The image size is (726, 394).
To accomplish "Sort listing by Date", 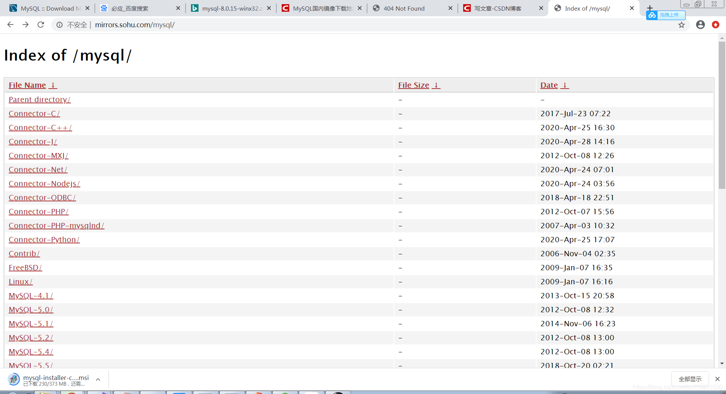I will [549, 85].
